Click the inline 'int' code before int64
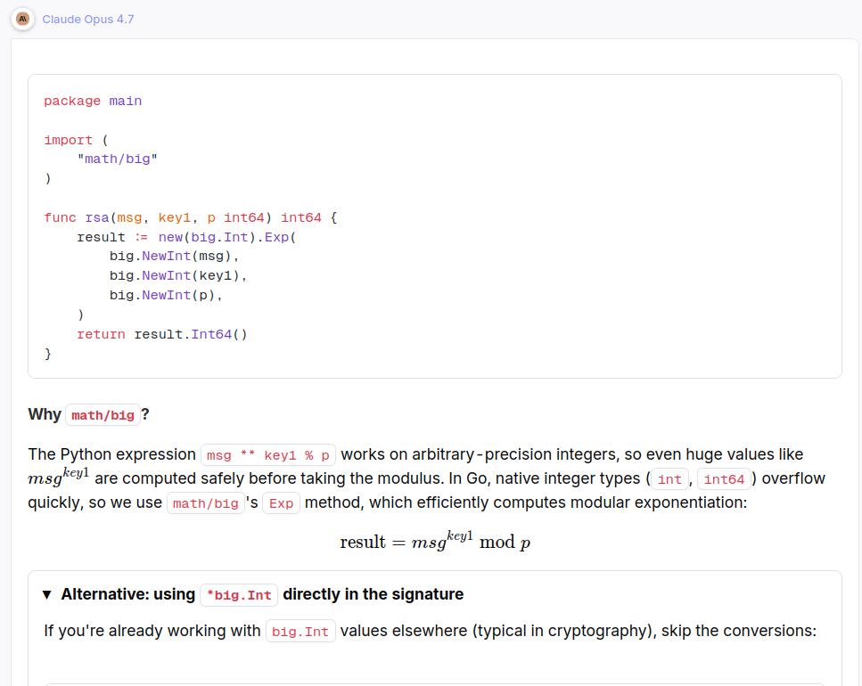862x686 pixels. [669, 479]
